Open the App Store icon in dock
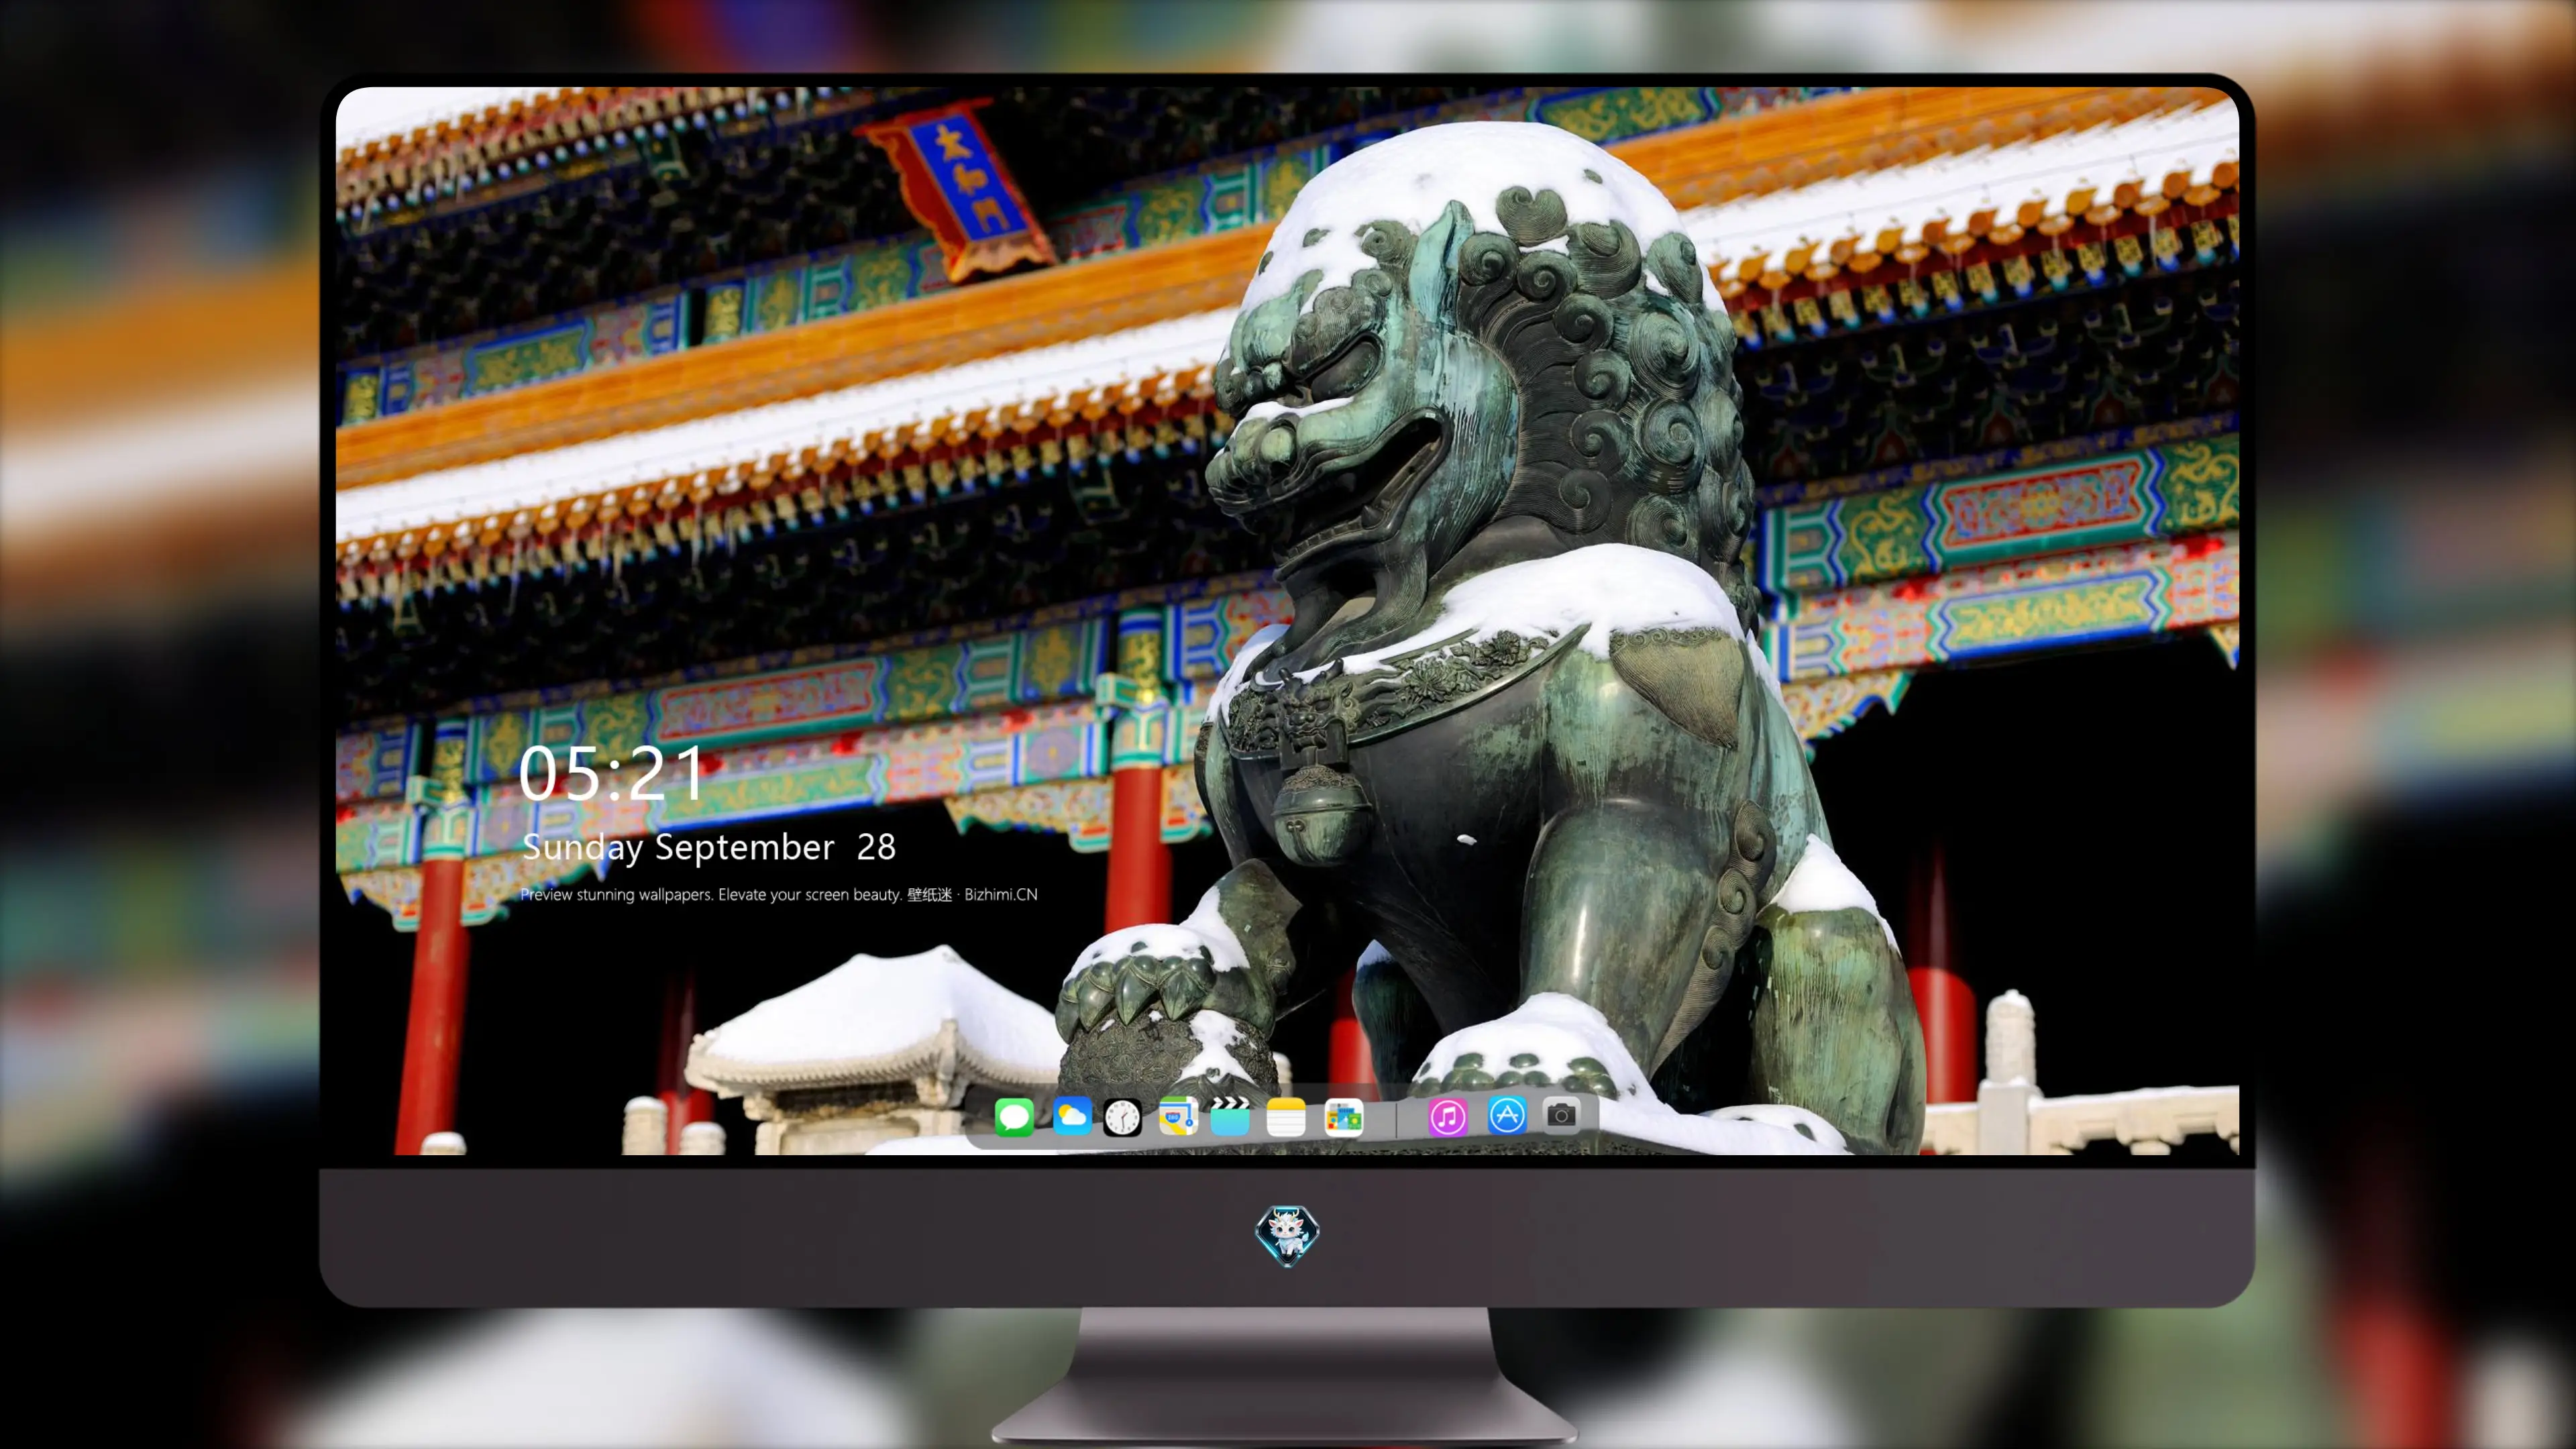The image size is (2576, 1449). [x=1507, y=1115]
